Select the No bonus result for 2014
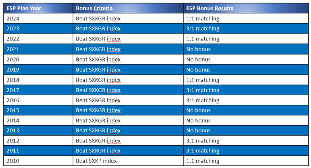Viewport: 311px width, 168px height. pyautogui.click(x=198, y=121)
